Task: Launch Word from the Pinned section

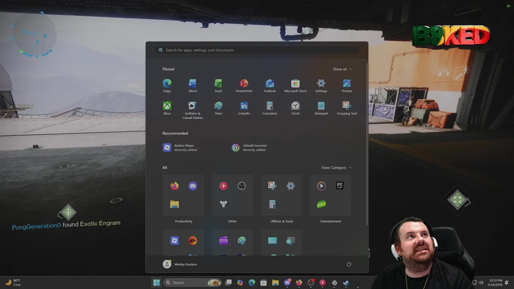Action: pos(193,85)
